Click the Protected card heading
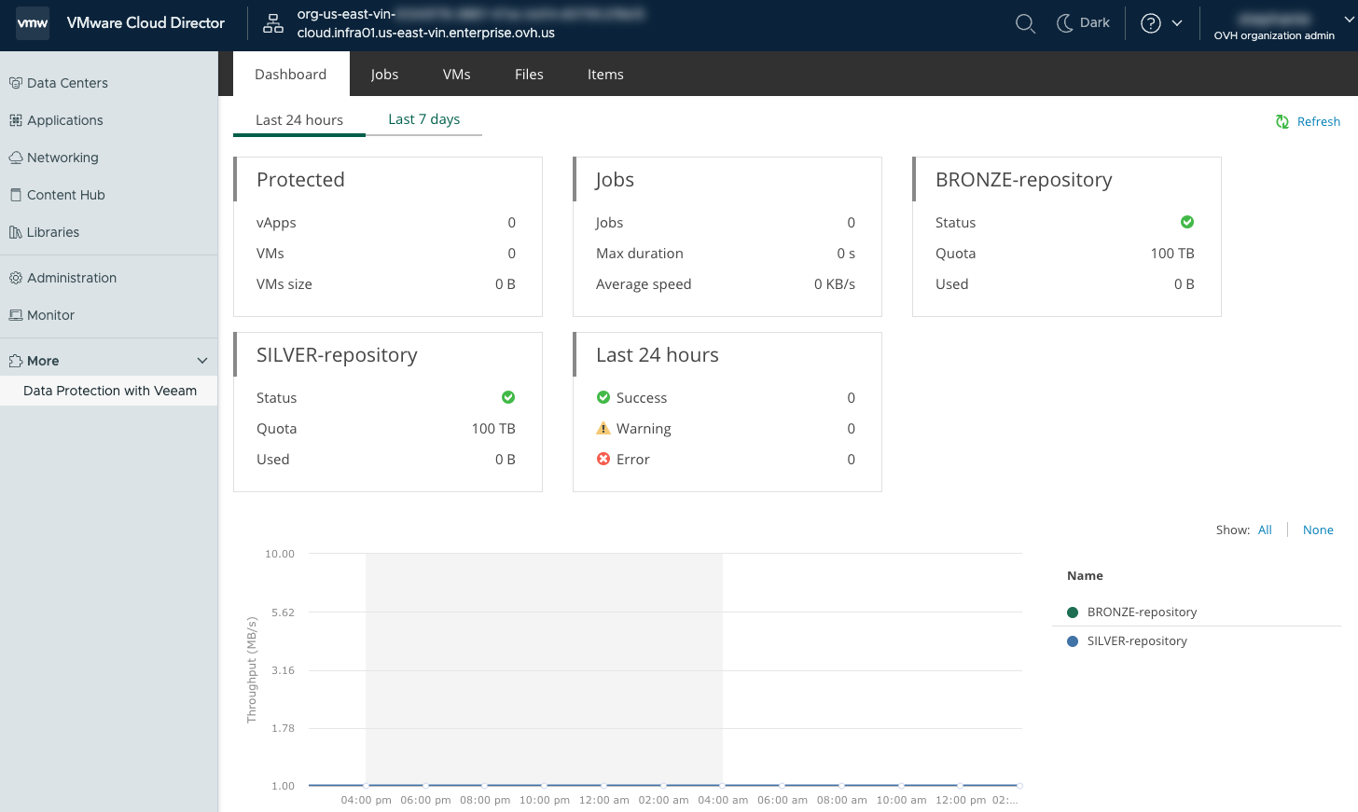Viewport: 1358px width, 812px height. click(x=300, y=180)
